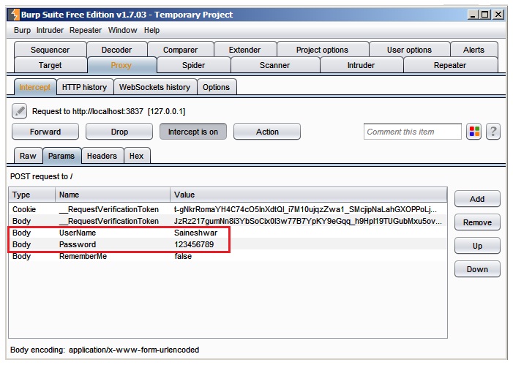This screenshot has width=513, height=365.
Task: Switch to the Extender tab
Action: pyautogui.click(x=244, y=50)
